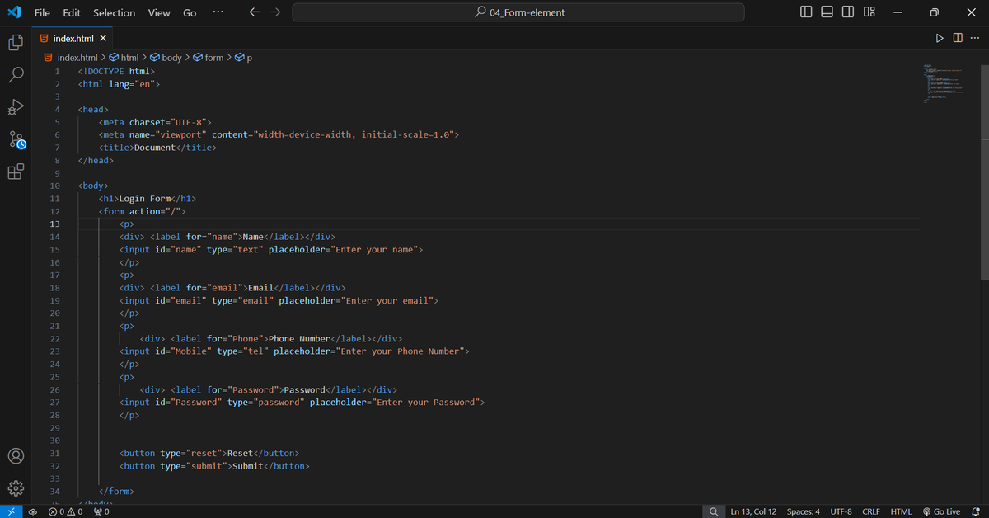Customize layout using the layout icon
The height and width of the screenshot is (518, 989).
(869, 12)
